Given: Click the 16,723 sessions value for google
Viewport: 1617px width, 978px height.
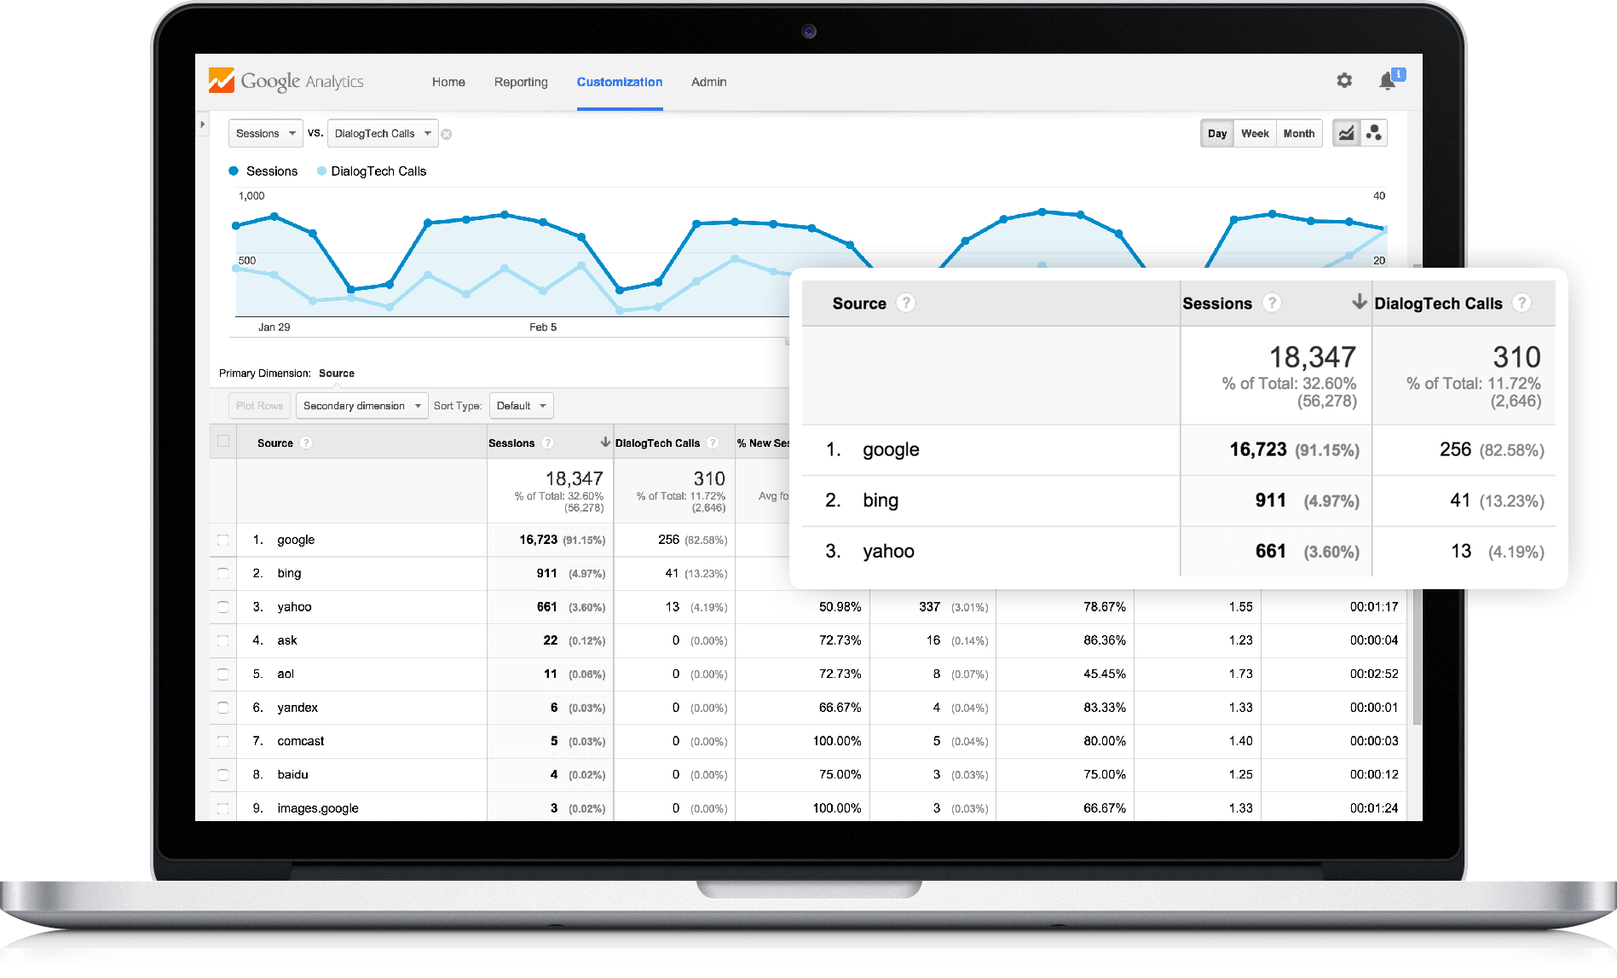Looking at the screenshot, I should pos(538,540).
